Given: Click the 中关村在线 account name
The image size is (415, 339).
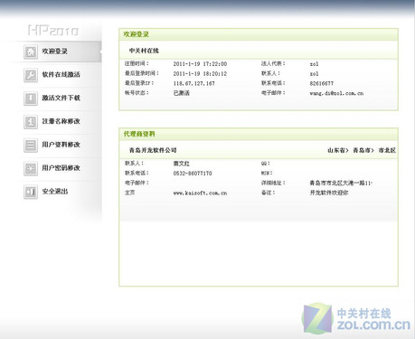Looking at the screenshot, I should (x=144, y=51).
